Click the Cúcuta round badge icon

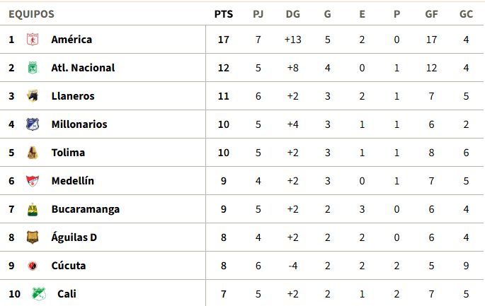(33, 266)
